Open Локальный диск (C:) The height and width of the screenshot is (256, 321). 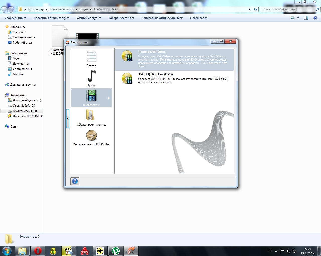[27, 100]
